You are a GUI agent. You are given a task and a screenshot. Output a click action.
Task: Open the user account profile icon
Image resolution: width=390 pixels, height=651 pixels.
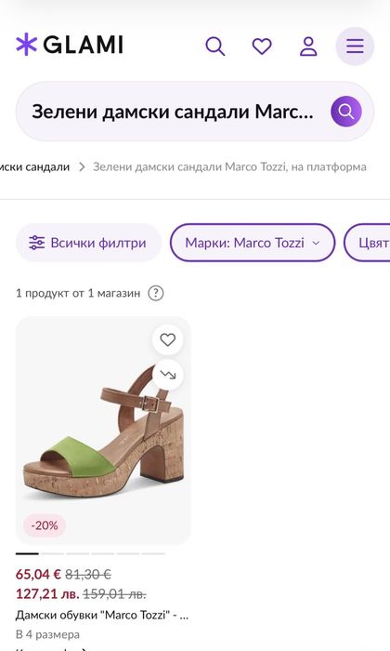point(308,46)
